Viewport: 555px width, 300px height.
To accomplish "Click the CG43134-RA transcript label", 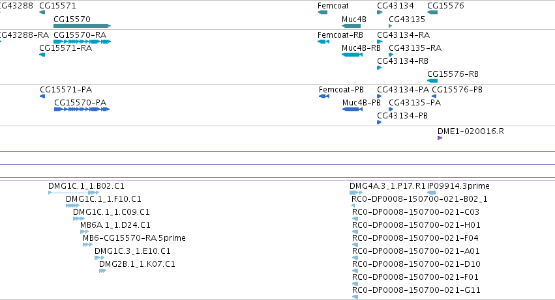I will tap(403, 34).
